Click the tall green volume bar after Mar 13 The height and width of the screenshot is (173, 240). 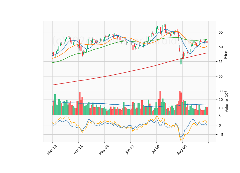click(x=55, y=105)
